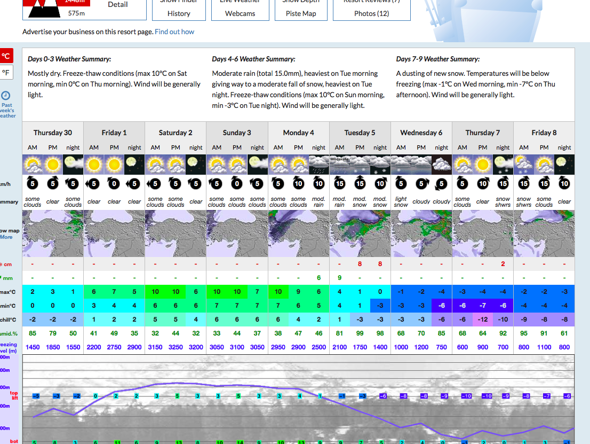Screen dimensions: 590x444
Task: Click Tuesday 5 AM rain value 9
Action: 339,278
